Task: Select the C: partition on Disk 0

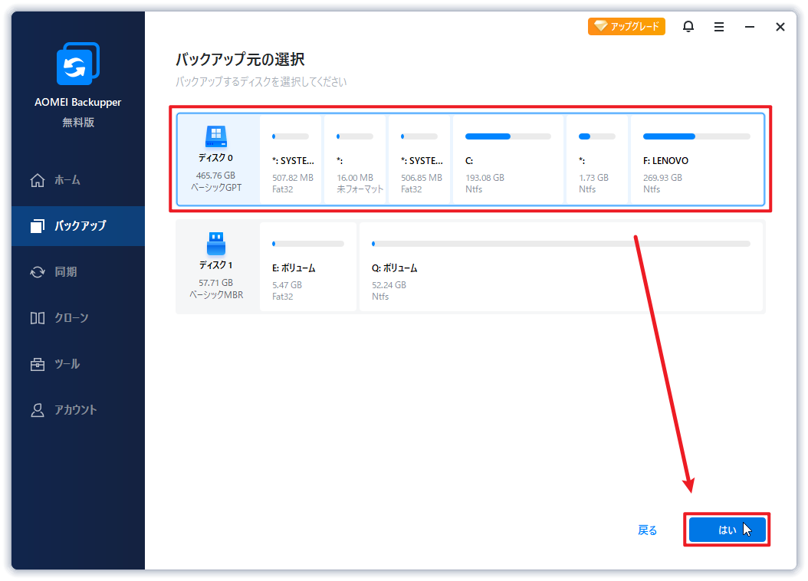Action: pos(507,161)
